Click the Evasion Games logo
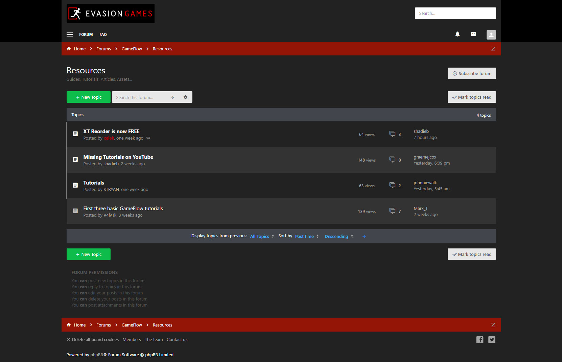Image resolution: width=562 pixels, height=362 pixels. coord(111,14)
